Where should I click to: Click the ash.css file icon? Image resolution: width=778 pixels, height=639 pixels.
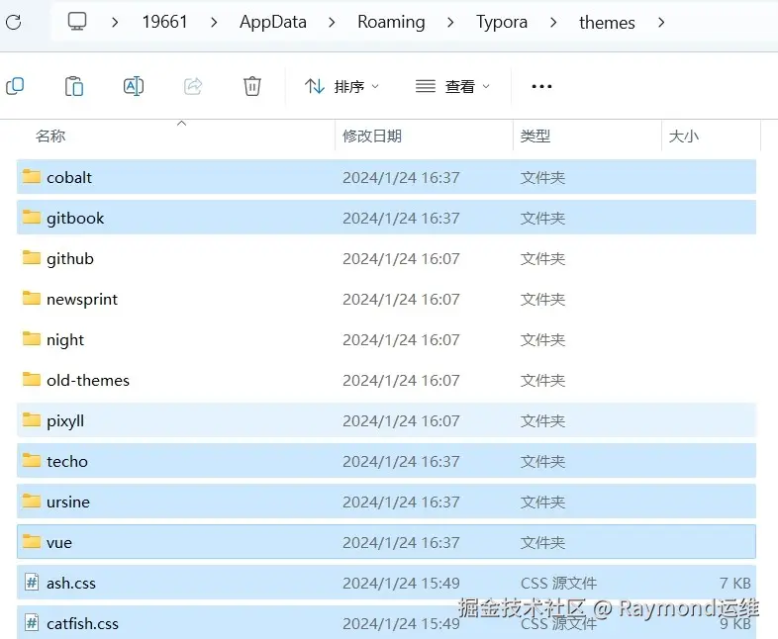pos(32,582)
